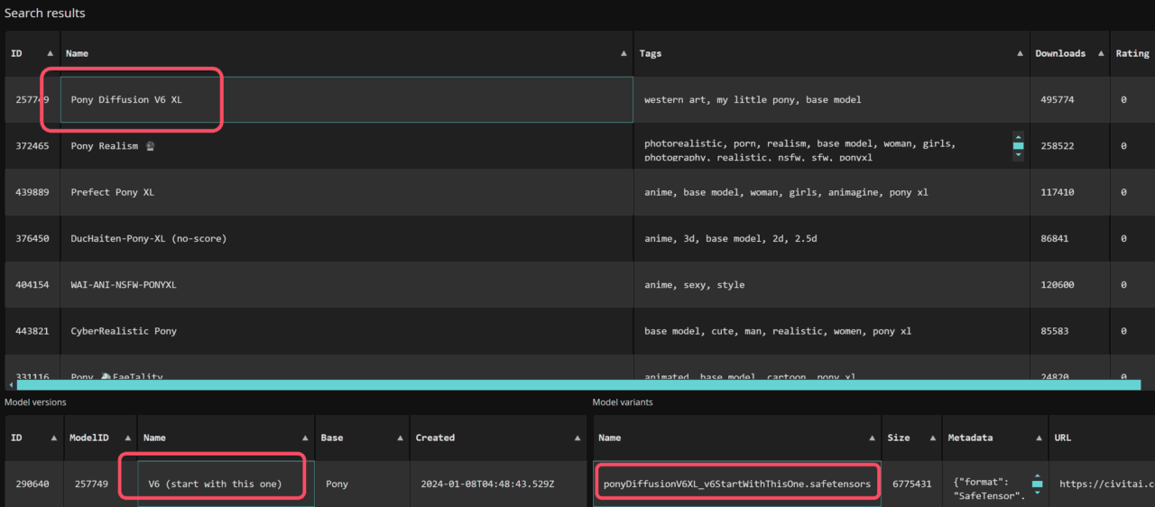Click sort arrow in Size column header

pos(933,438)
